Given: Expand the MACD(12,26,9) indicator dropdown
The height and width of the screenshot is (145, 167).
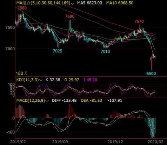Looking at the screenshot, I should click(x=47, y=101).
